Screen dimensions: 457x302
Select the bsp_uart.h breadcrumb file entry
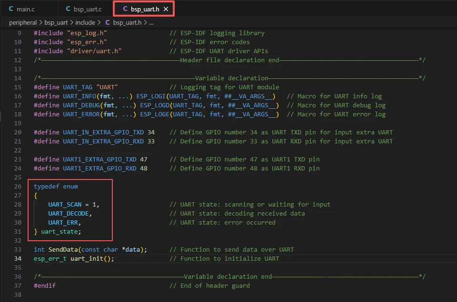coord(127,22)
